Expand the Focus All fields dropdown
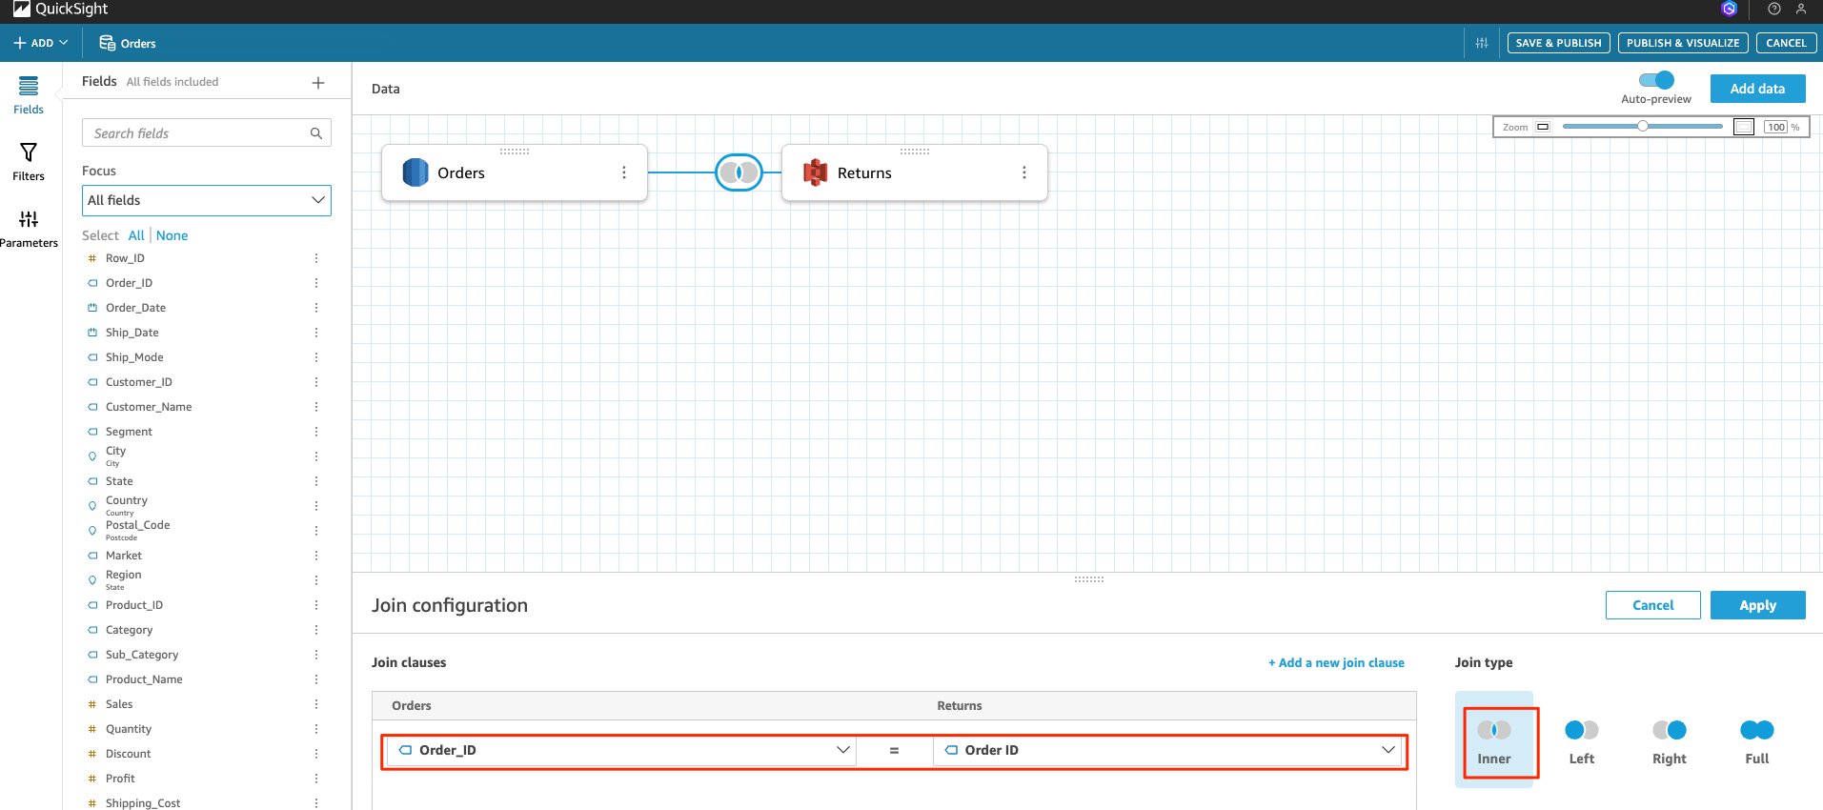The height and width of the screenshot is (810, 1823). pos(207,200)
